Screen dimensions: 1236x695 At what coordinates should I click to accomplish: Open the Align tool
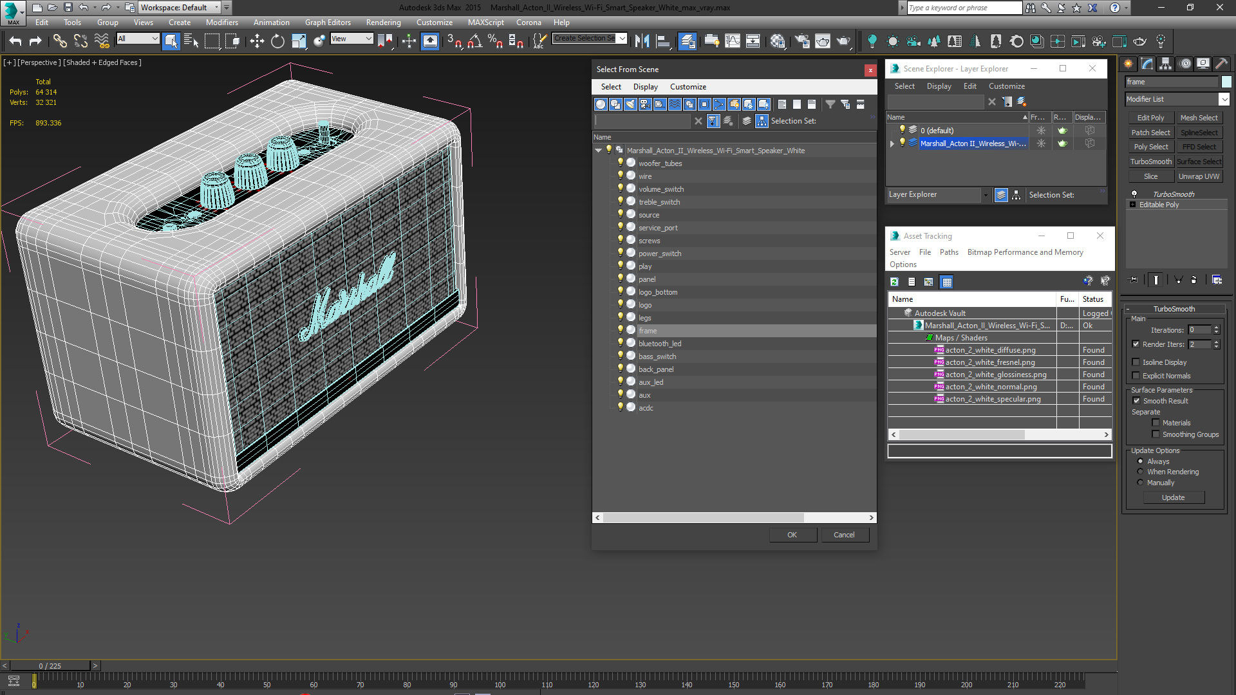click(663, 41)
